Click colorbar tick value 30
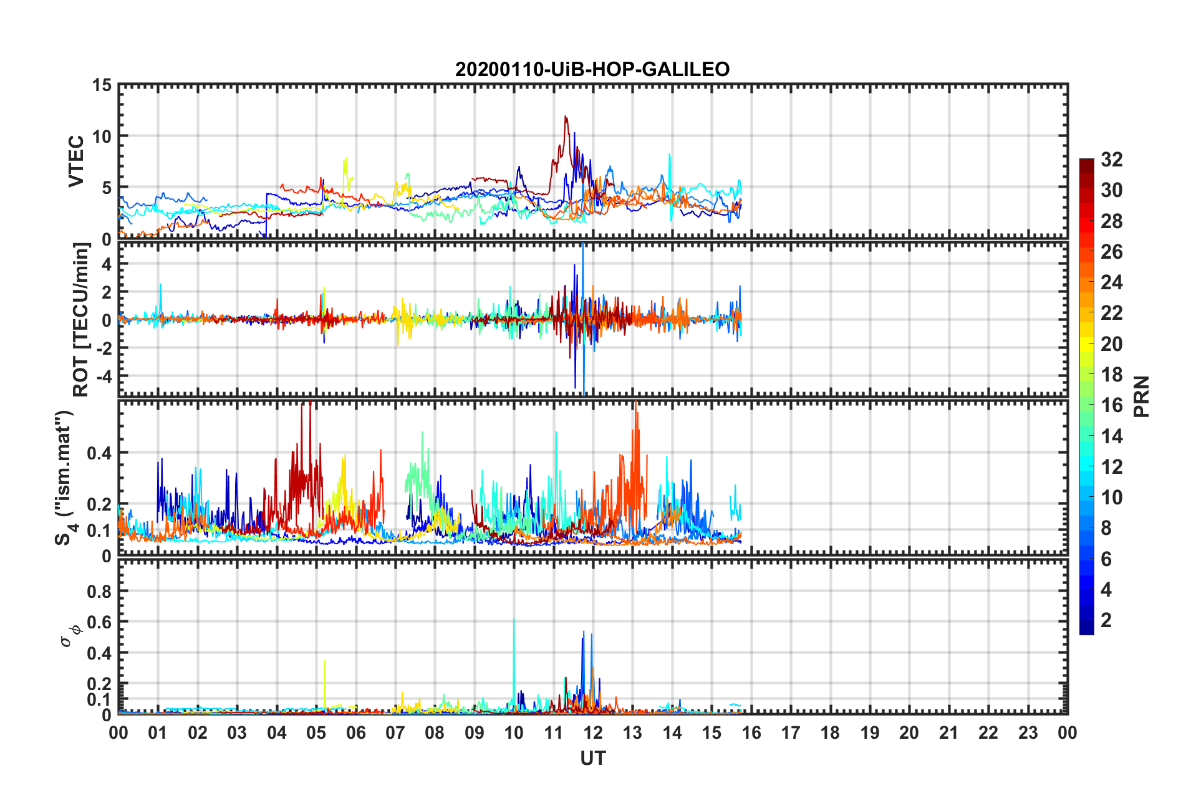1186x793 pixels. (x=1112, y=190)
